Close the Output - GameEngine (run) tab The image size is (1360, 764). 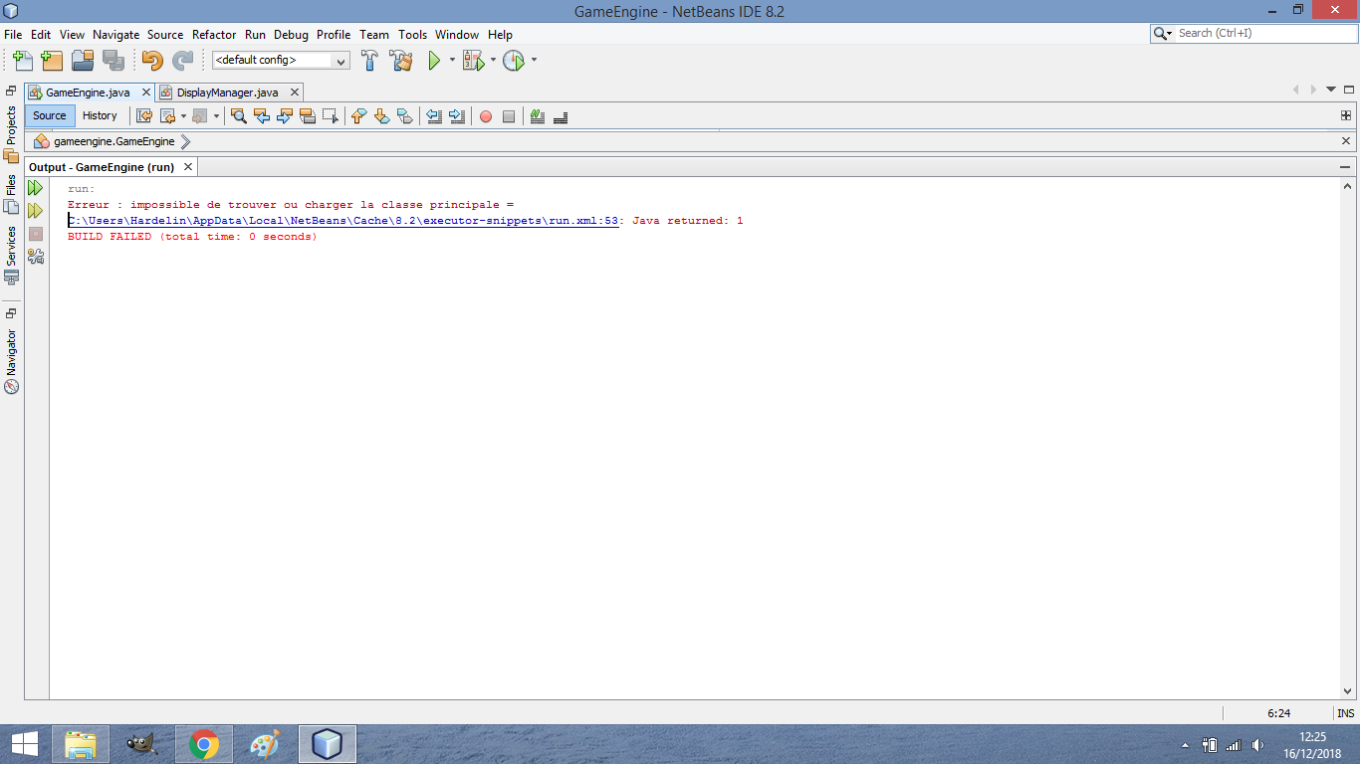(x=187, y=167)
